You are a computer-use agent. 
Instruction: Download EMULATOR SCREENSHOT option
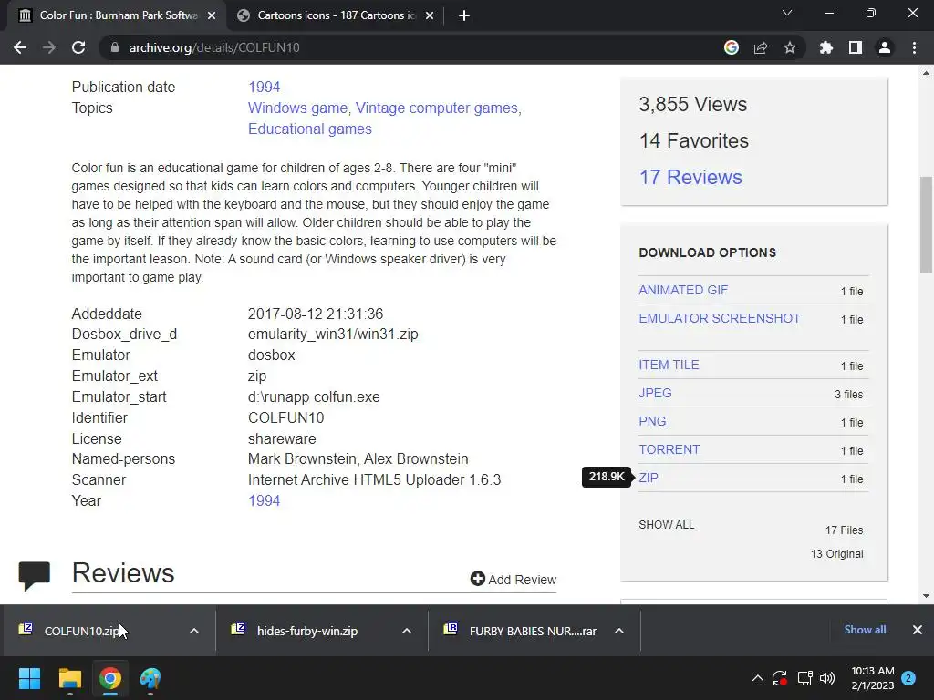coord(720,318)
